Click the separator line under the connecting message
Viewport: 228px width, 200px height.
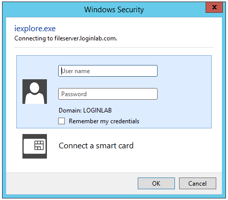pyautogui.click(x=114, y=47)
